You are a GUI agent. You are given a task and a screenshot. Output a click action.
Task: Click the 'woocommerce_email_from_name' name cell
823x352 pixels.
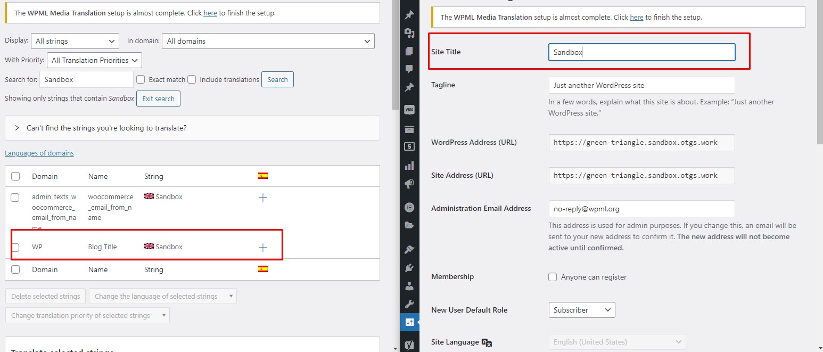pos(111,207)
